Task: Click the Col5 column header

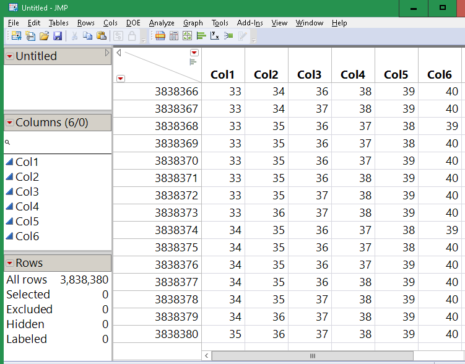Action: point(396,74)
